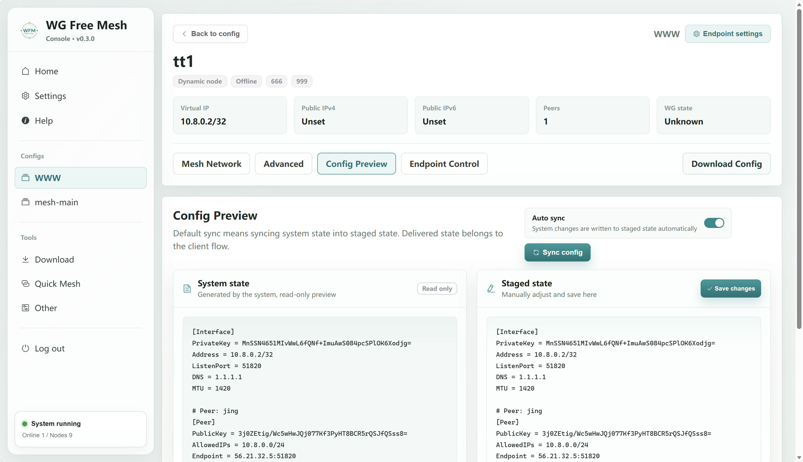Click the 666 tag
The height and width of the screenshot is (462, 803).
tap(276, 81)
